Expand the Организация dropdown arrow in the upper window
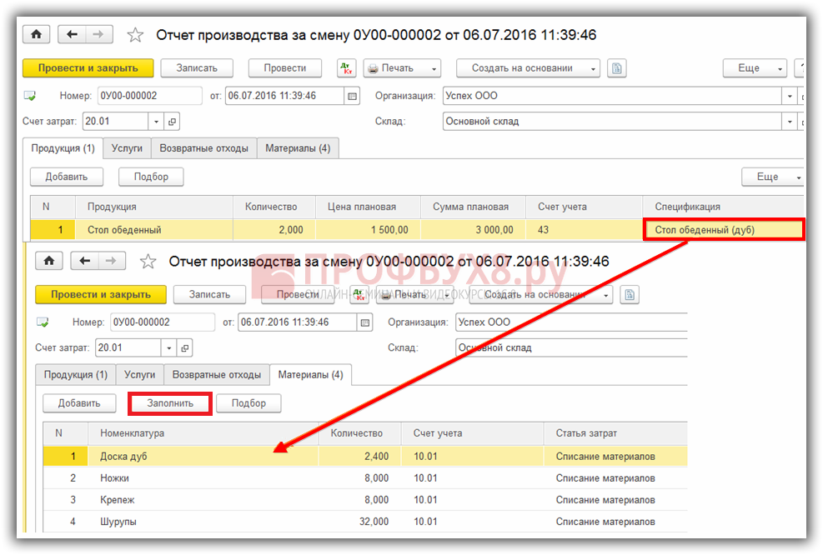 789,96
